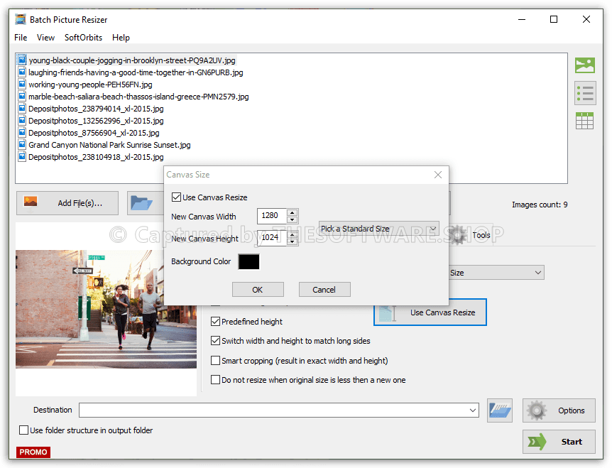Open Pick a Standard Size dropdown
612x468 pixels.
point(378,229)
